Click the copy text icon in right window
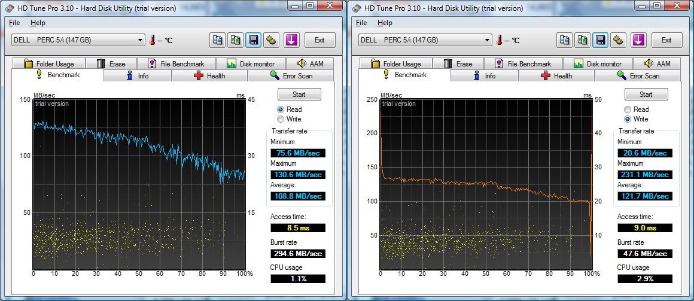This screenshot has height=301, width=694. pyautogui.click(x=565, y=40)
